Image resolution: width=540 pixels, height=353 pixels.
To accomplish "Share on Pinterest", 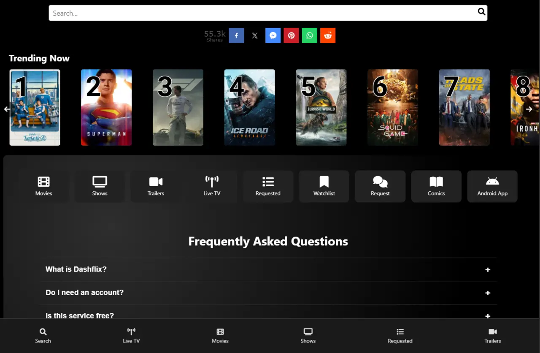I will click(291, 35).
